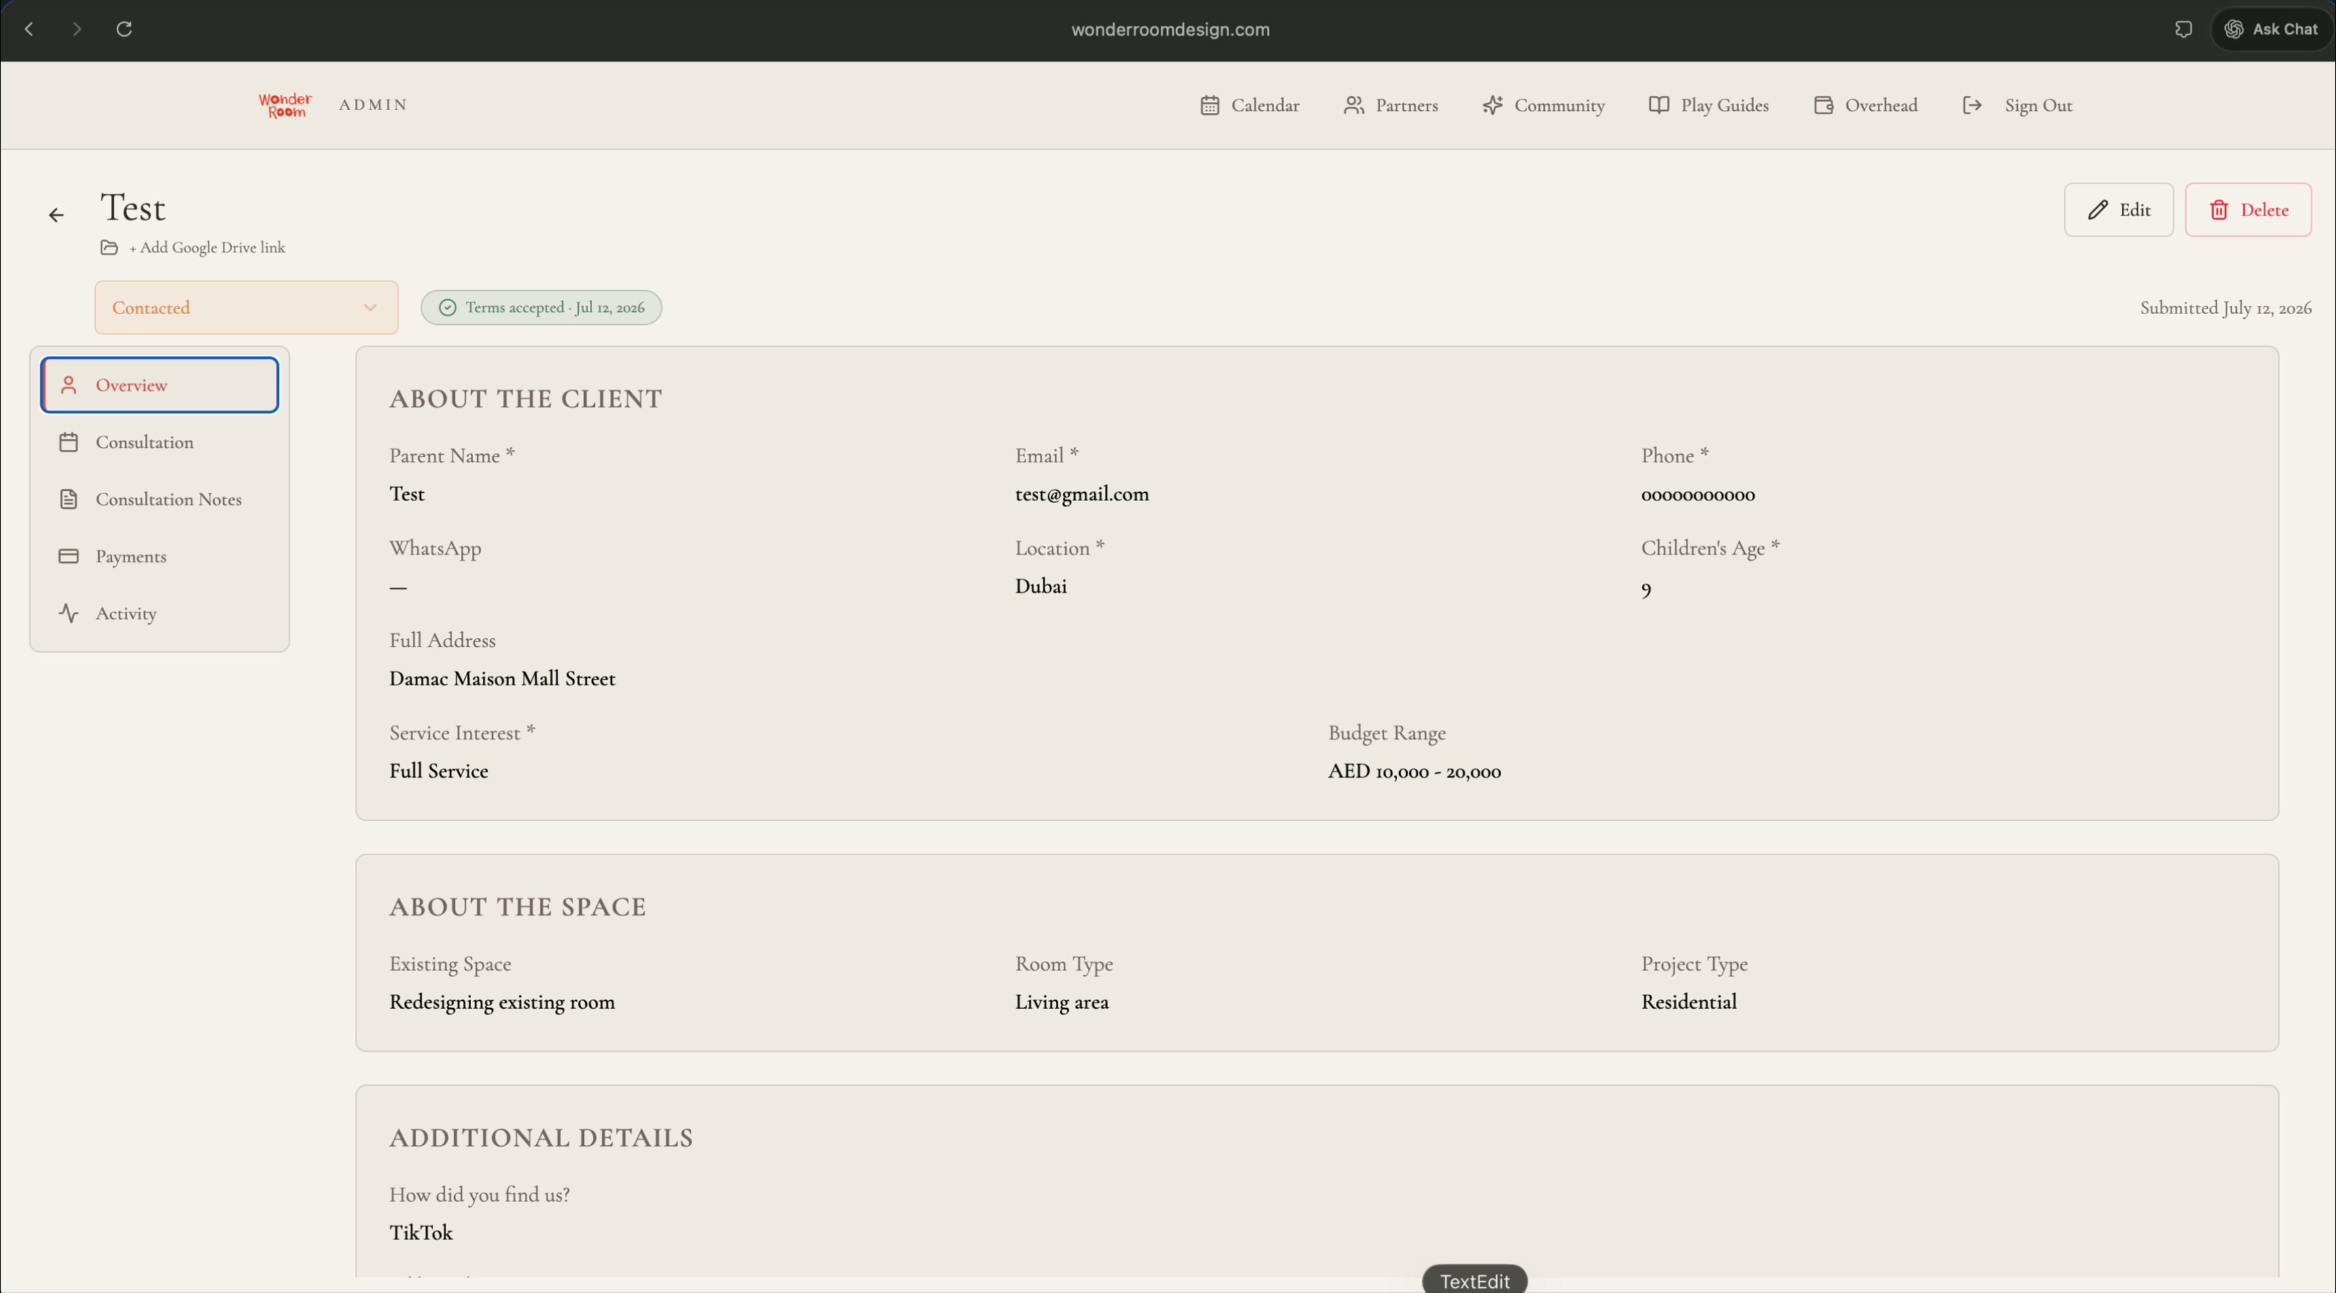Open Play Guides

[x=1708, y=105]
